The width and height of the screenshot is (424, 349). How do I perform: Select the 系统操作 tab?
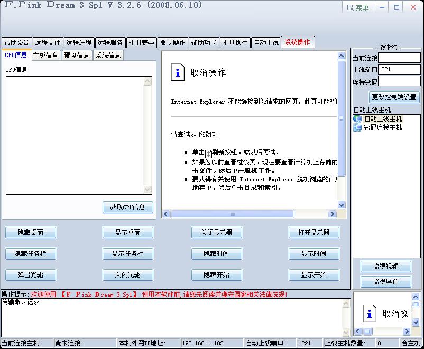298,42
